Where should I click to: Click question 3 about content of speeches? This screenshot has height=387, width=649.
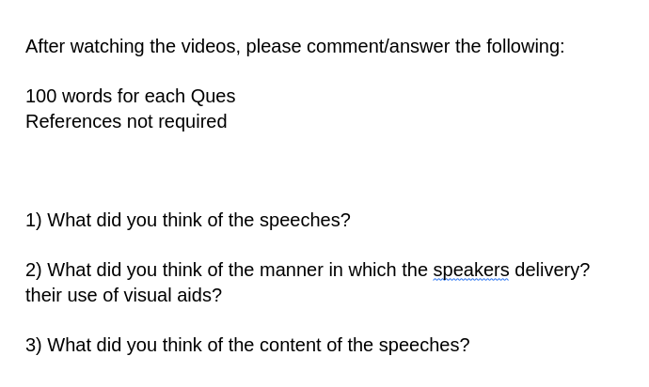[x=247, y=346]
